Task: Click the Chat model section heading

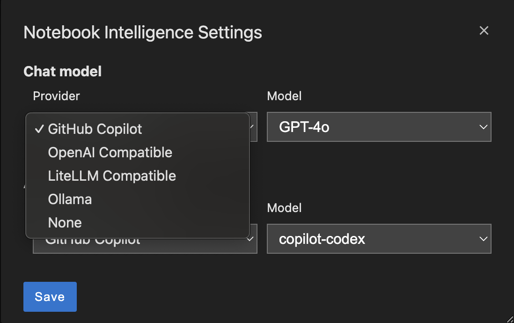Action: pyautogui.click(x=62, y=71)
